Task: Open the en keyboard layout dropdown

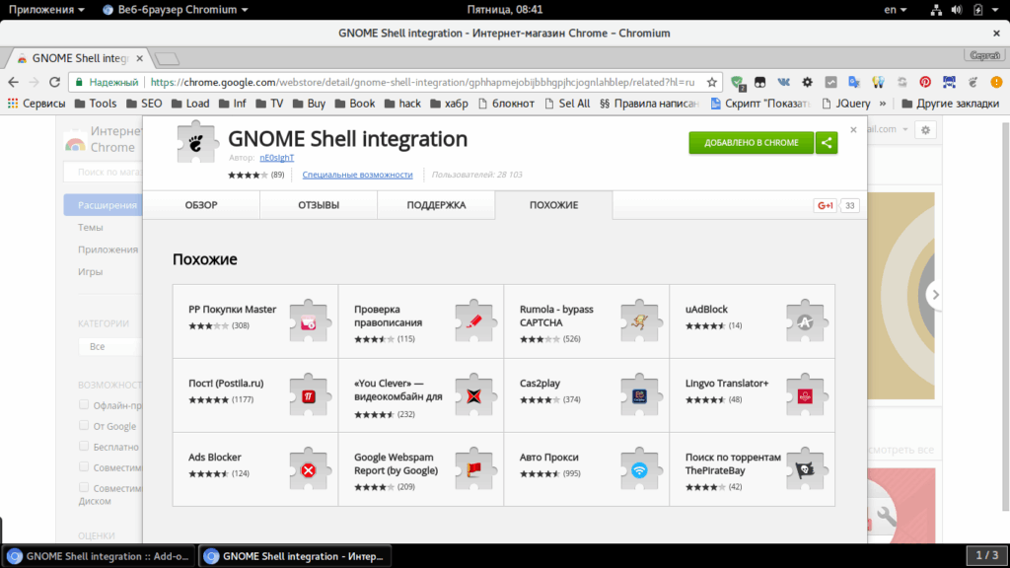Action: coord(895,10)
